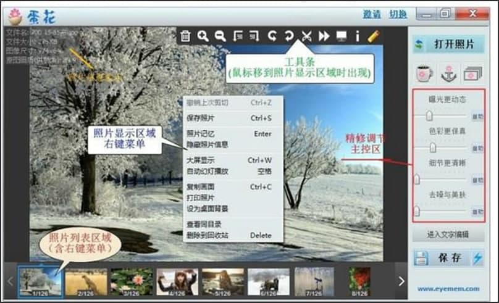Select the girl portrait thumbnail 4/126
The image size is (499, 303).
pyautogui.click(x=177, y=281)
